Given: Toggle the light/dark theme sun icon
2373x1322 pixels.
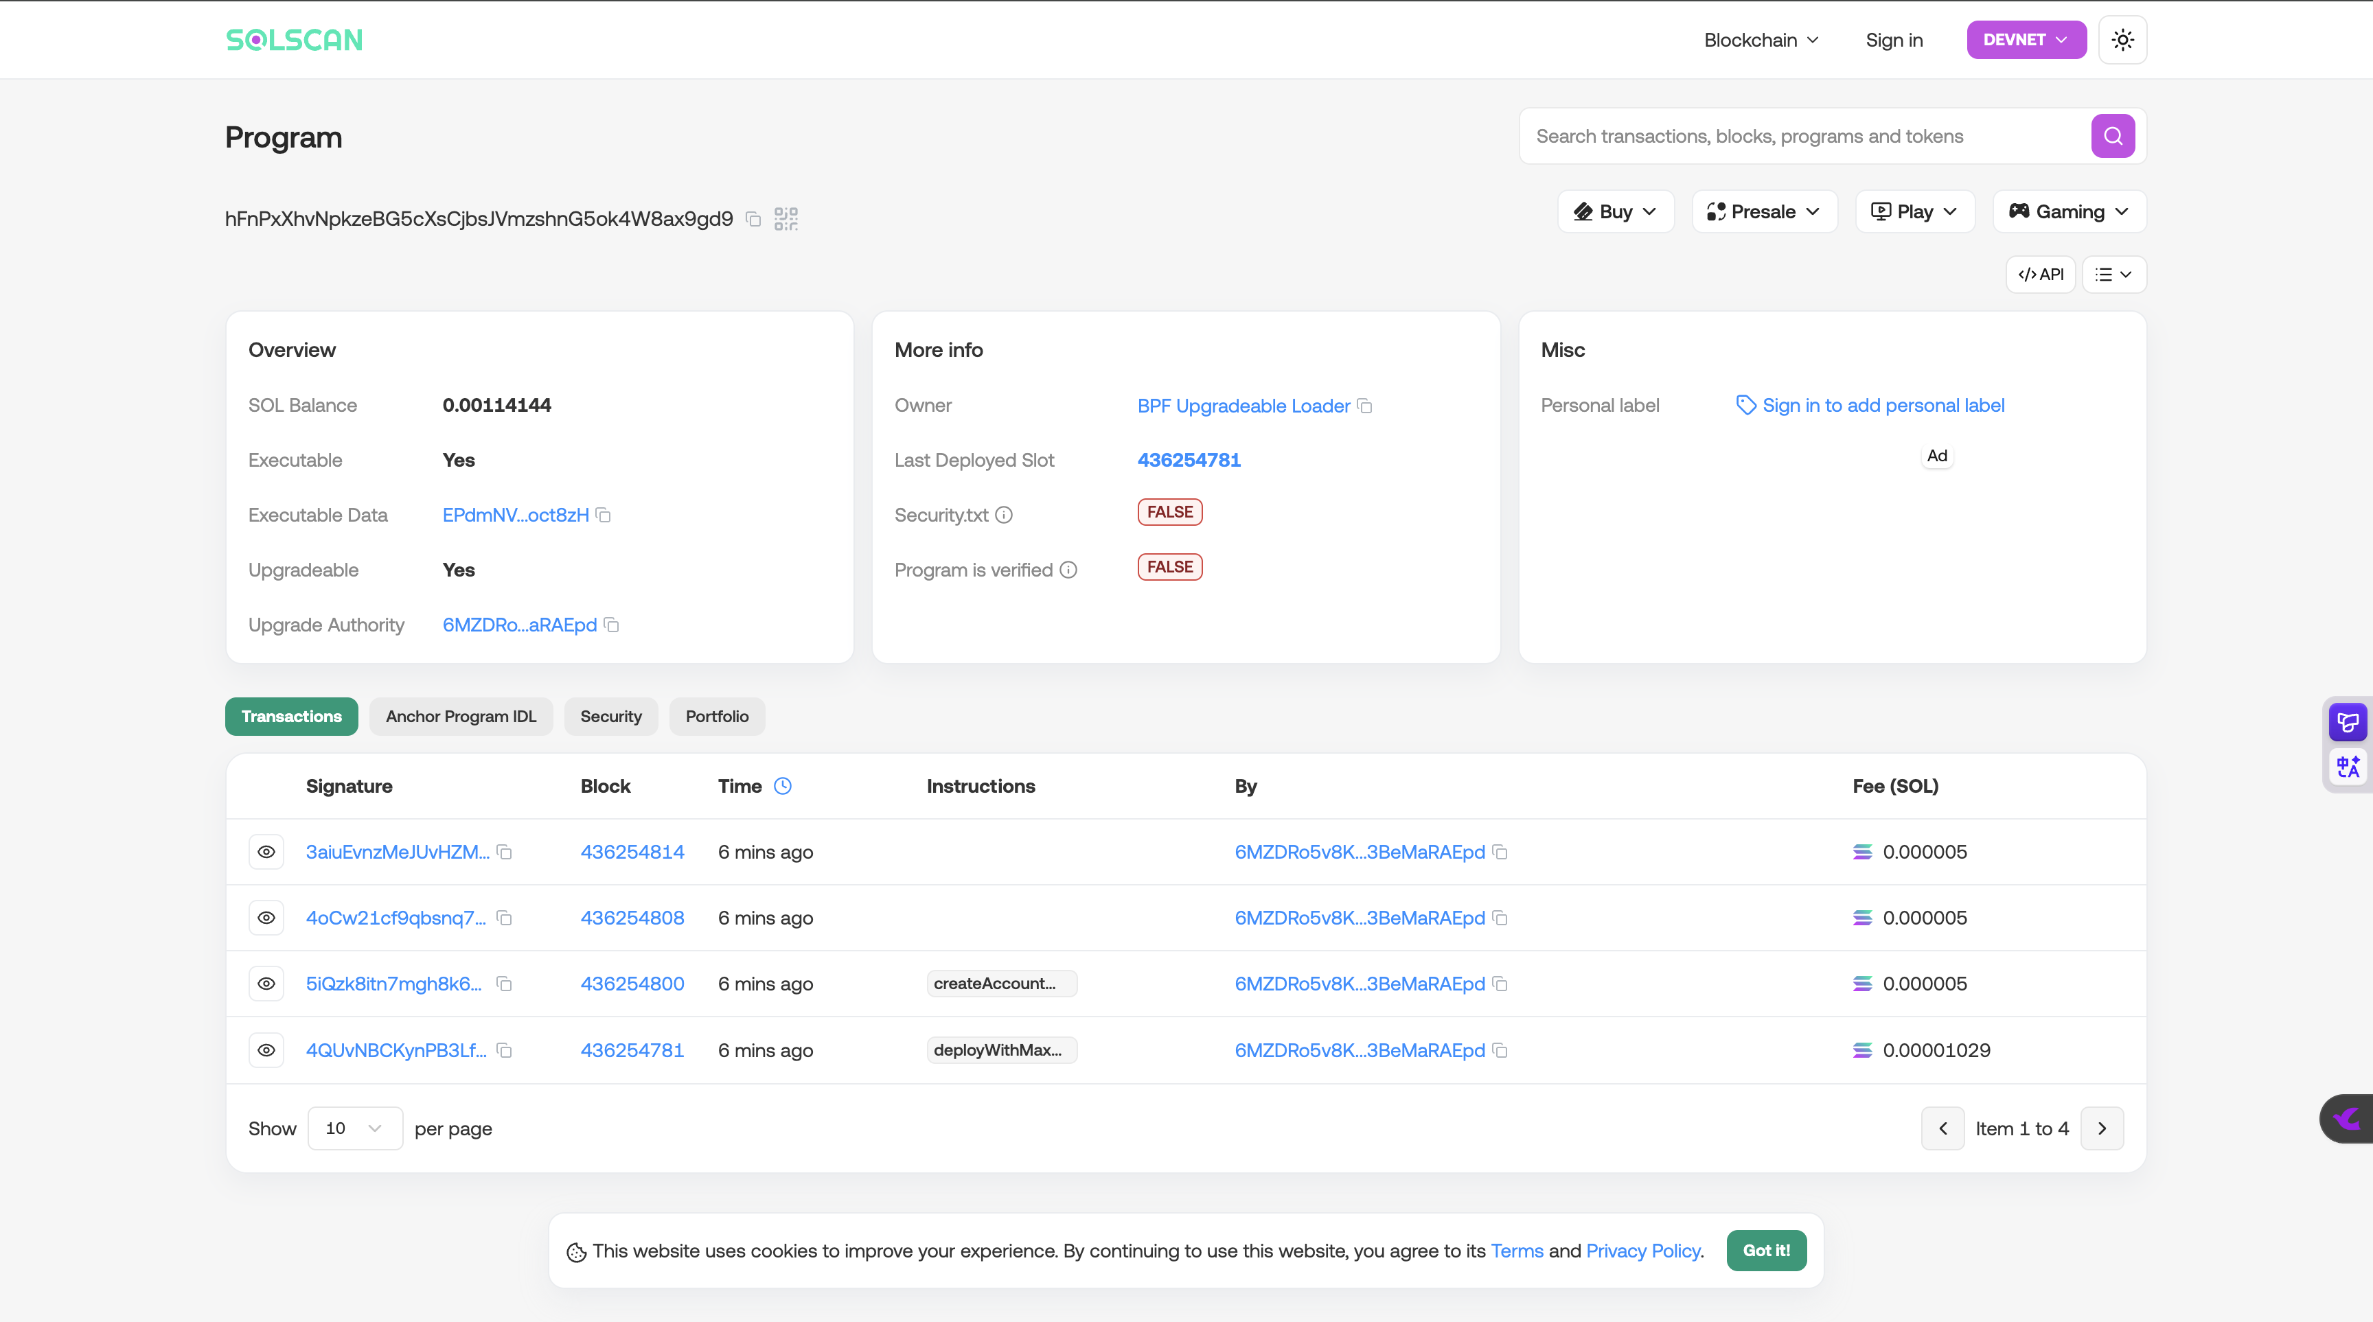Looking at the screenshot, I should 2122,40.
